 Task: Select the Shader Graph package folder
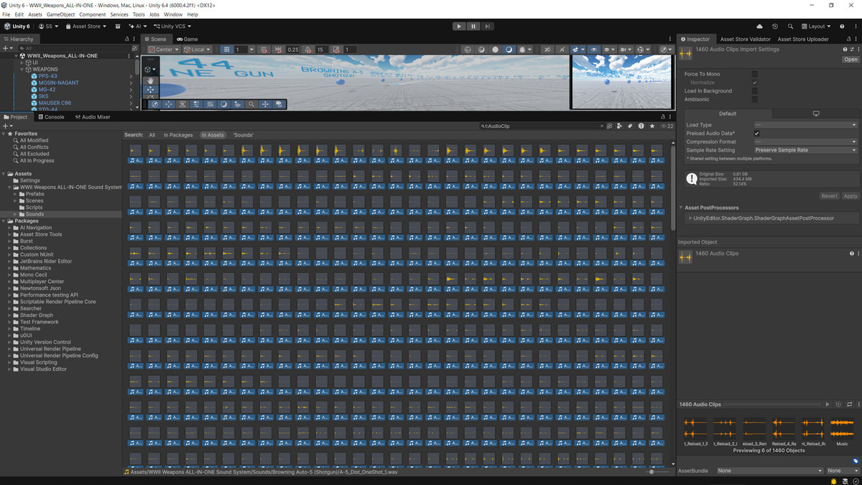point(36,315)
